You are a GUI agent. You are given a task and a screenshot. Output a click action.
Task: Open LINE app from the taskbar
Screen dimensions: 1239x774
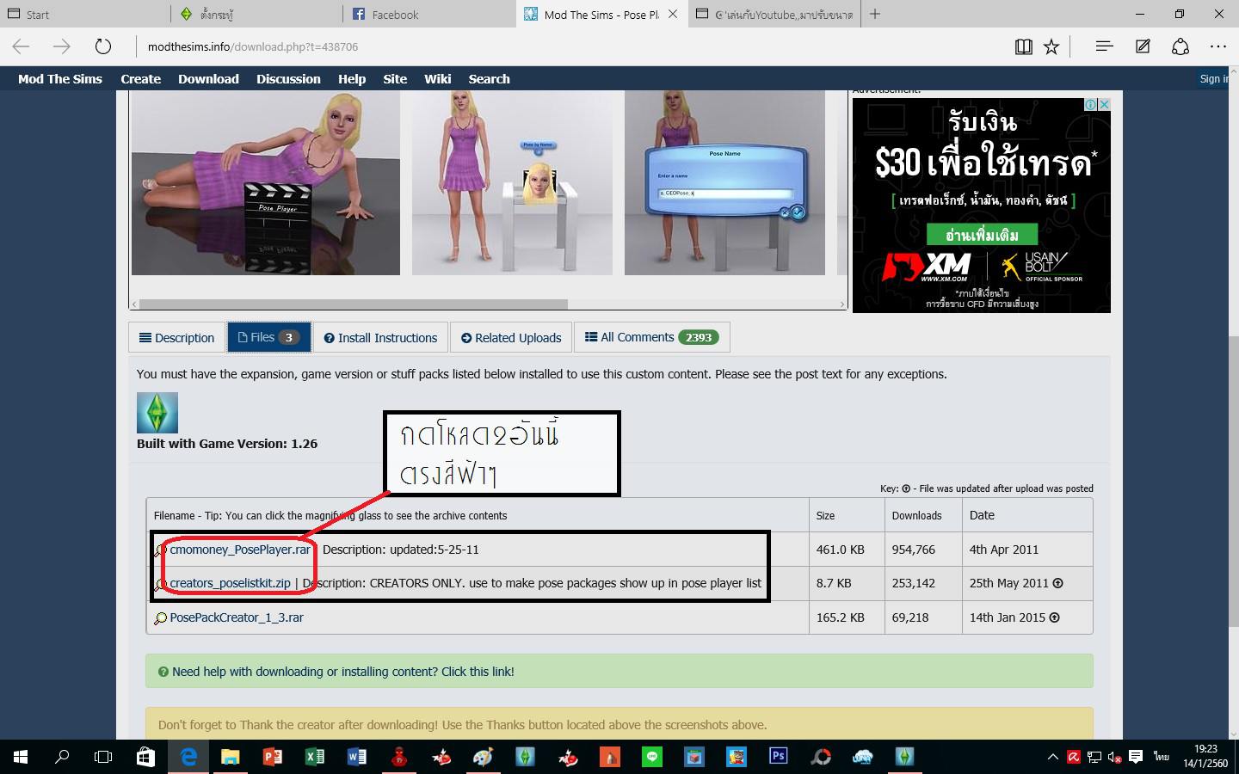652,757
